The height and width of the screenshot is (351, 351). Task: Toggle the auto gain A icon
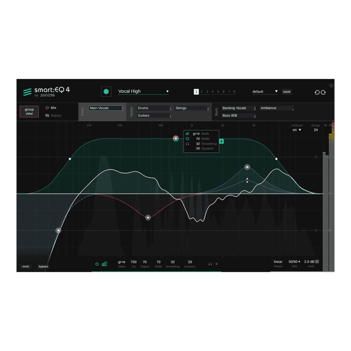(x=317, y=261)
